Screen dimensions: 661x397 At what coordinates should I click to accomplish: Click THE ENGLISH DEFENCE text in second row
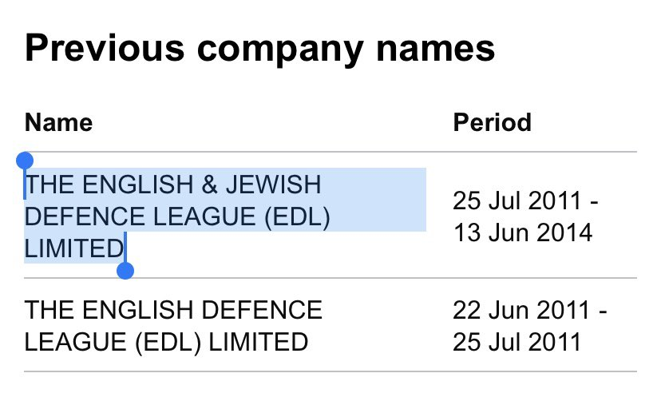pos(173,310)
